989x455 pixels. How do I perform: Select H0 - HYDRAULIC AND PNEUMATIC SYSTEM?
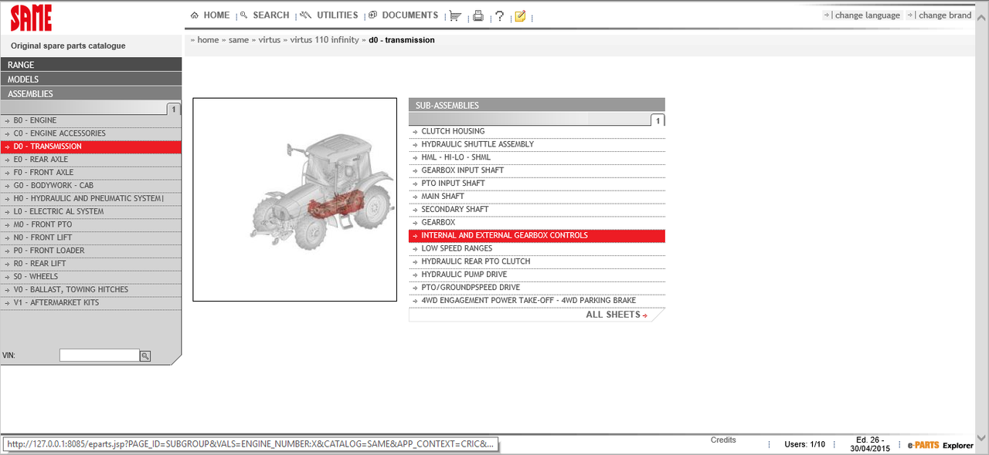(x=91, y=199)
